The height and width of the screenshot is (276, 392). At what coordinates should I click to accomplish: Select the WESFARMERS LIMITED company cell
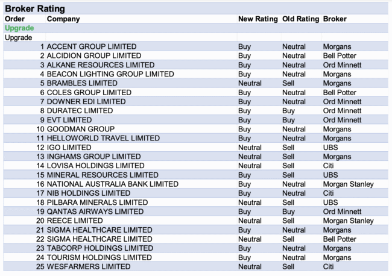point(89,266)
